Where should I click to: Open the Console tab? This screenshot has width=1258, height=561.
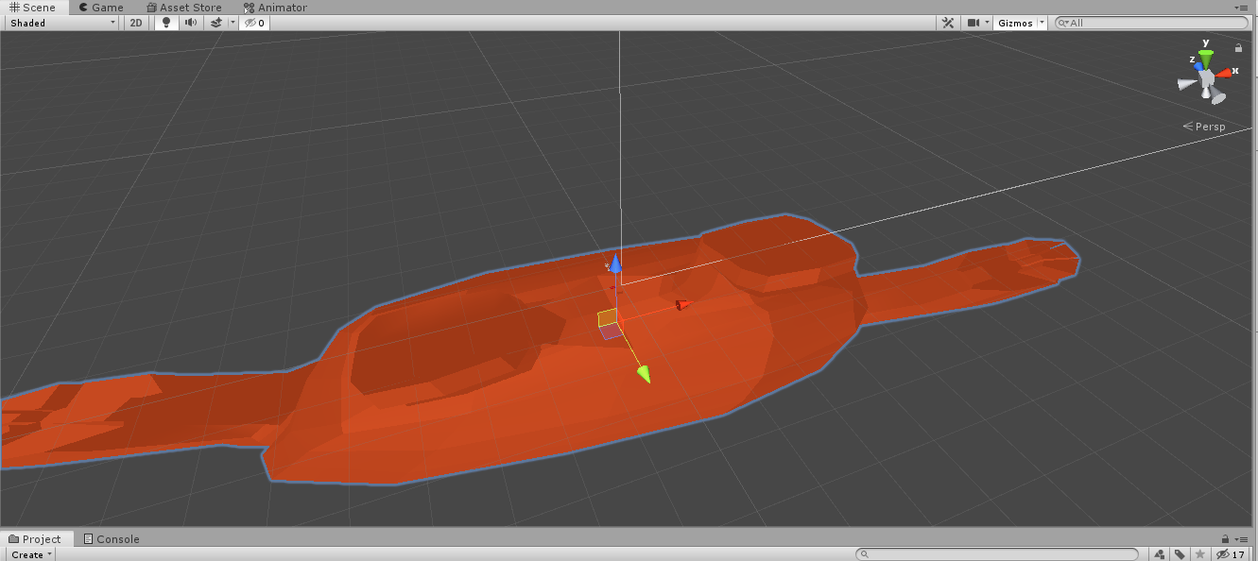(111, 538)
